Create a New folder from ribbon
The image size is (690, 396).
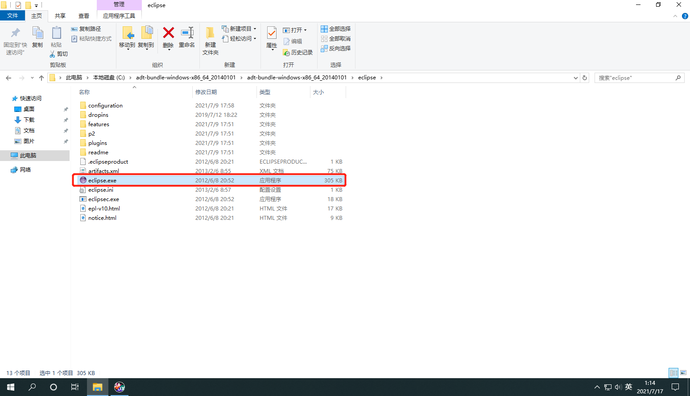(211, 41)
